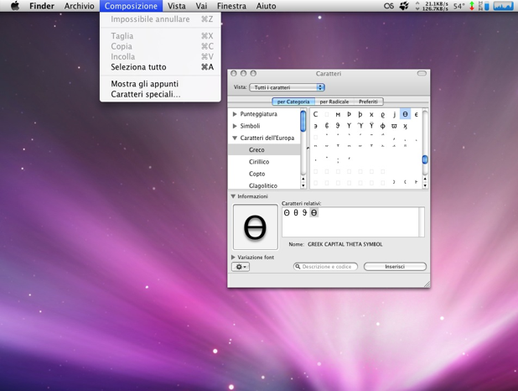
Task: Click the large theta character preview
Action: coord(256,227)
